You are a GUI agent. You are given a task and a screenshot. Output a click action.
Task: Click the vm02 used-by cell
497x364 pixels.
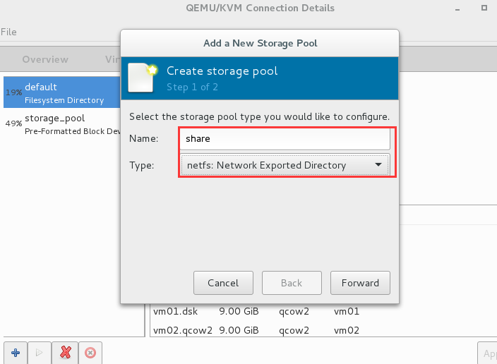(347, 330)
